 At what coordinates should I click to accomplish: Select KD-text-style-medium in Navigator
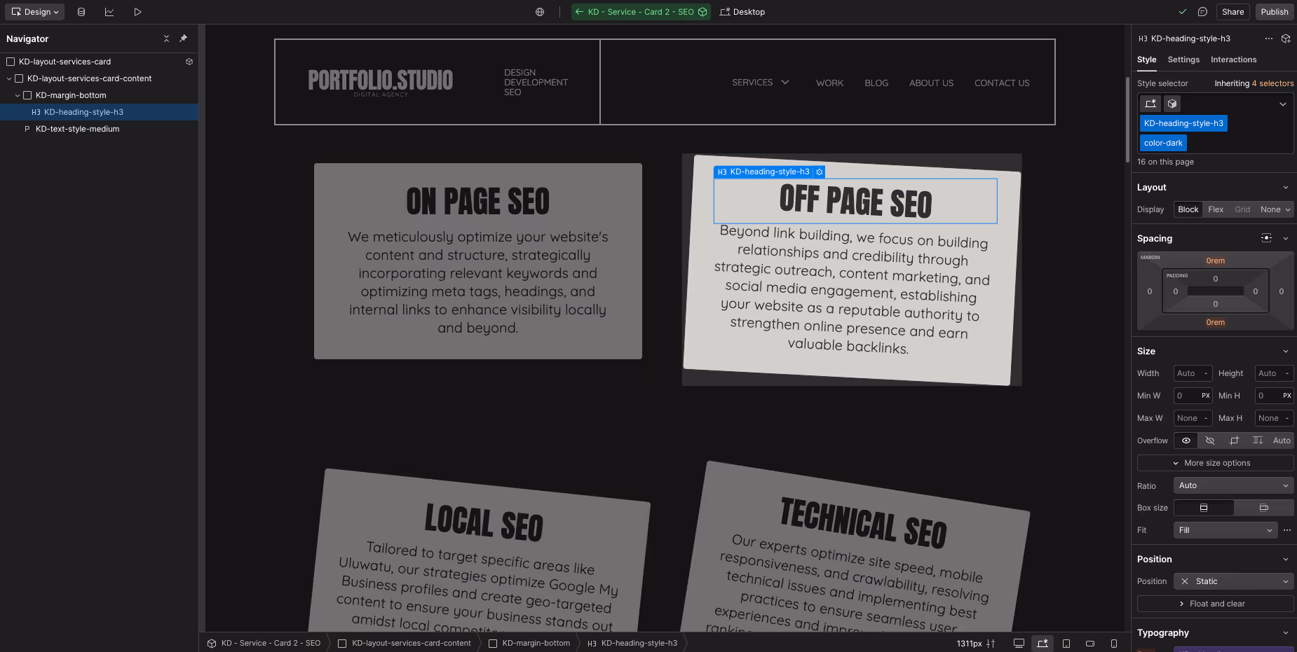point(77,129)
